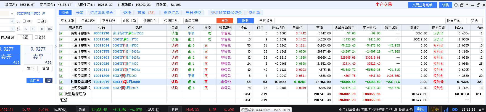Toggle the 追价 checkbox
This screenshot has height=112, width=486.
click(39, 21)
